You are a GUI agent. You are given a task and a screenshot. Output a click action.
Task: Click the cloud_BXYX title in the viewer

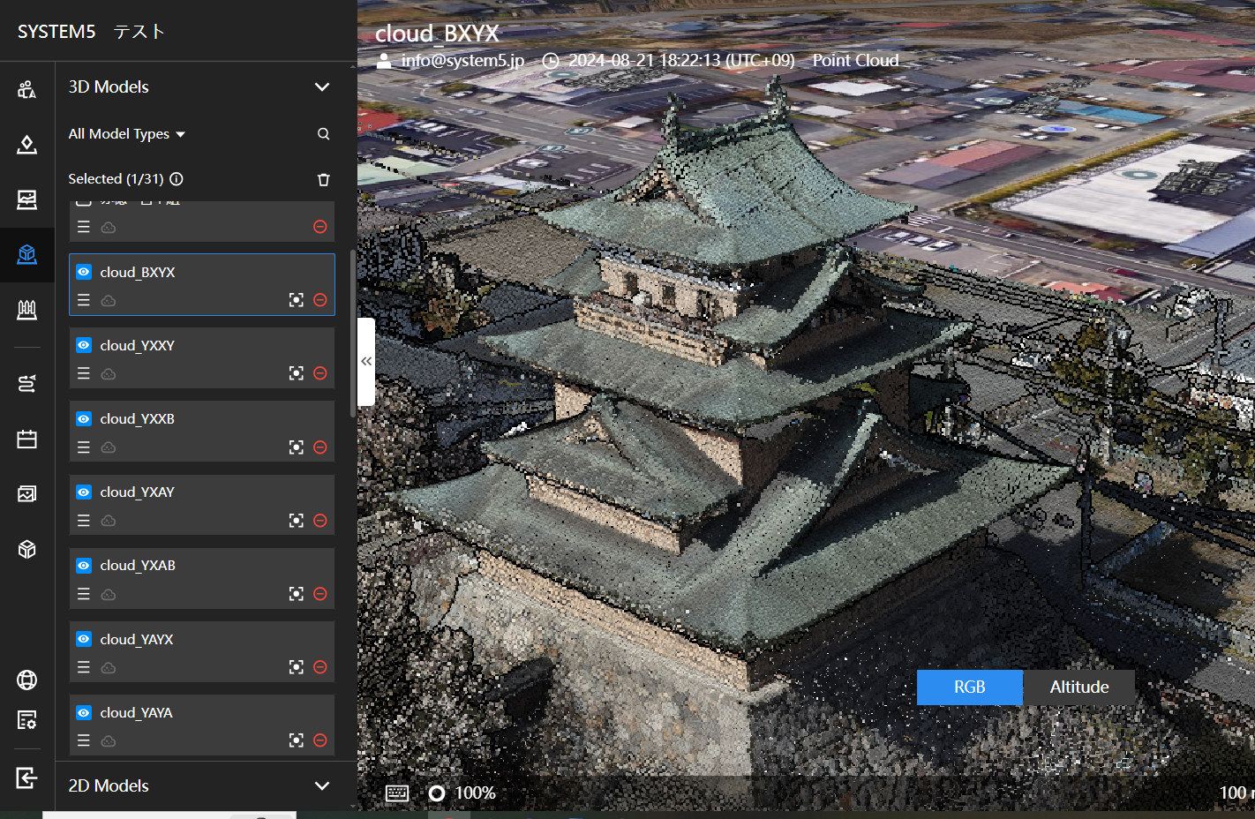(x=437, y=34)
